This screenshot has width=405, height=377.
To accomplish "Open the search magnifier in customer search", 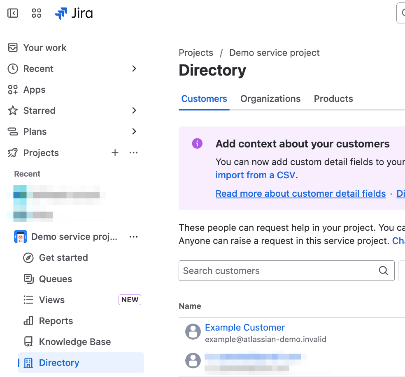I will [383, 271].
